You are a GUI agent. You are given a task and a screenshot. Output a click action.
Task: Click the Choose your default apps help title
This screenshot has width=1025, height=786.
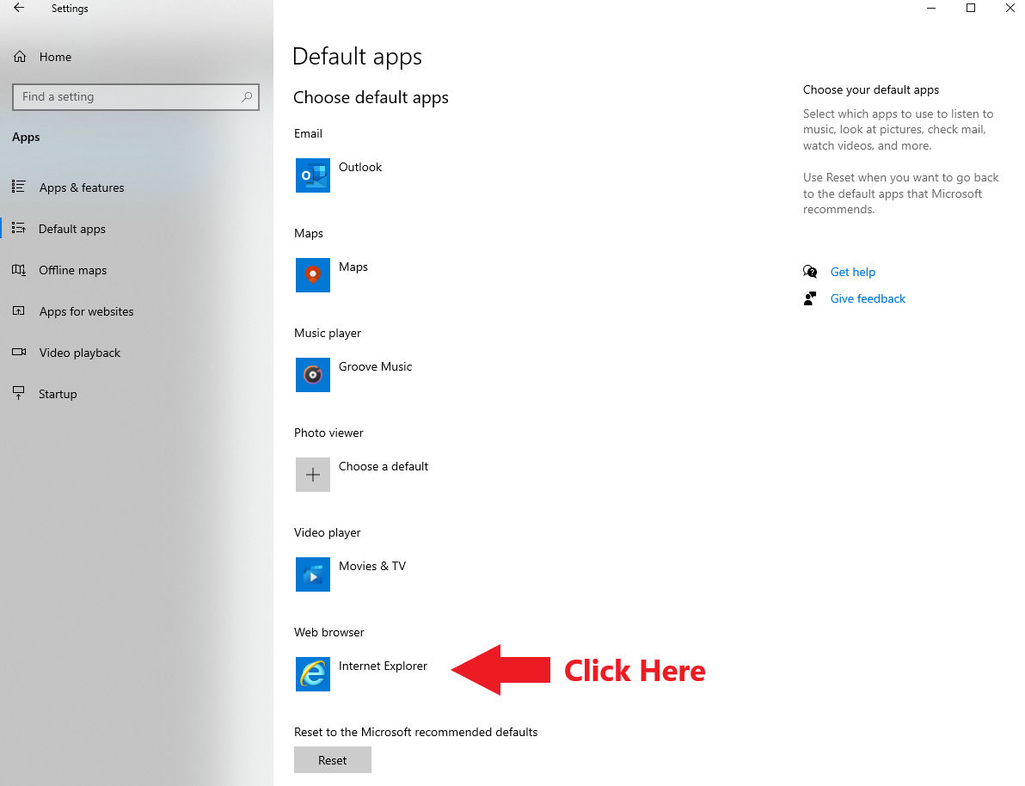tap(871, 89)
